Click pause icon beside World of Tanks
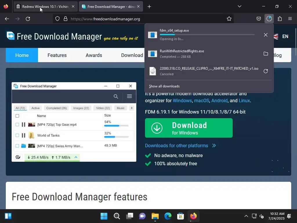 pyautogui.click(x=23, y=135)
